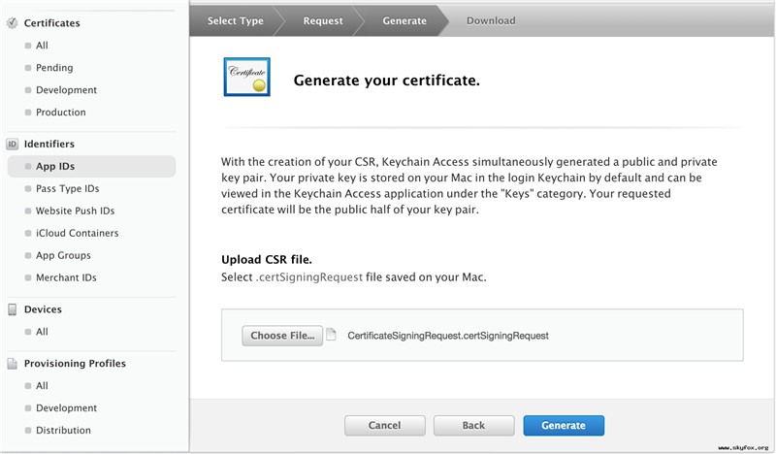This screenshot has height=454, width=776.
Task: Open Distribution provisioning profiles
Action: click(63, 431)
